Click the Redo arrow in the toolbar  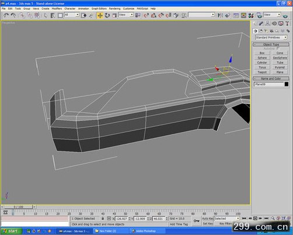(x=13, y=15)
